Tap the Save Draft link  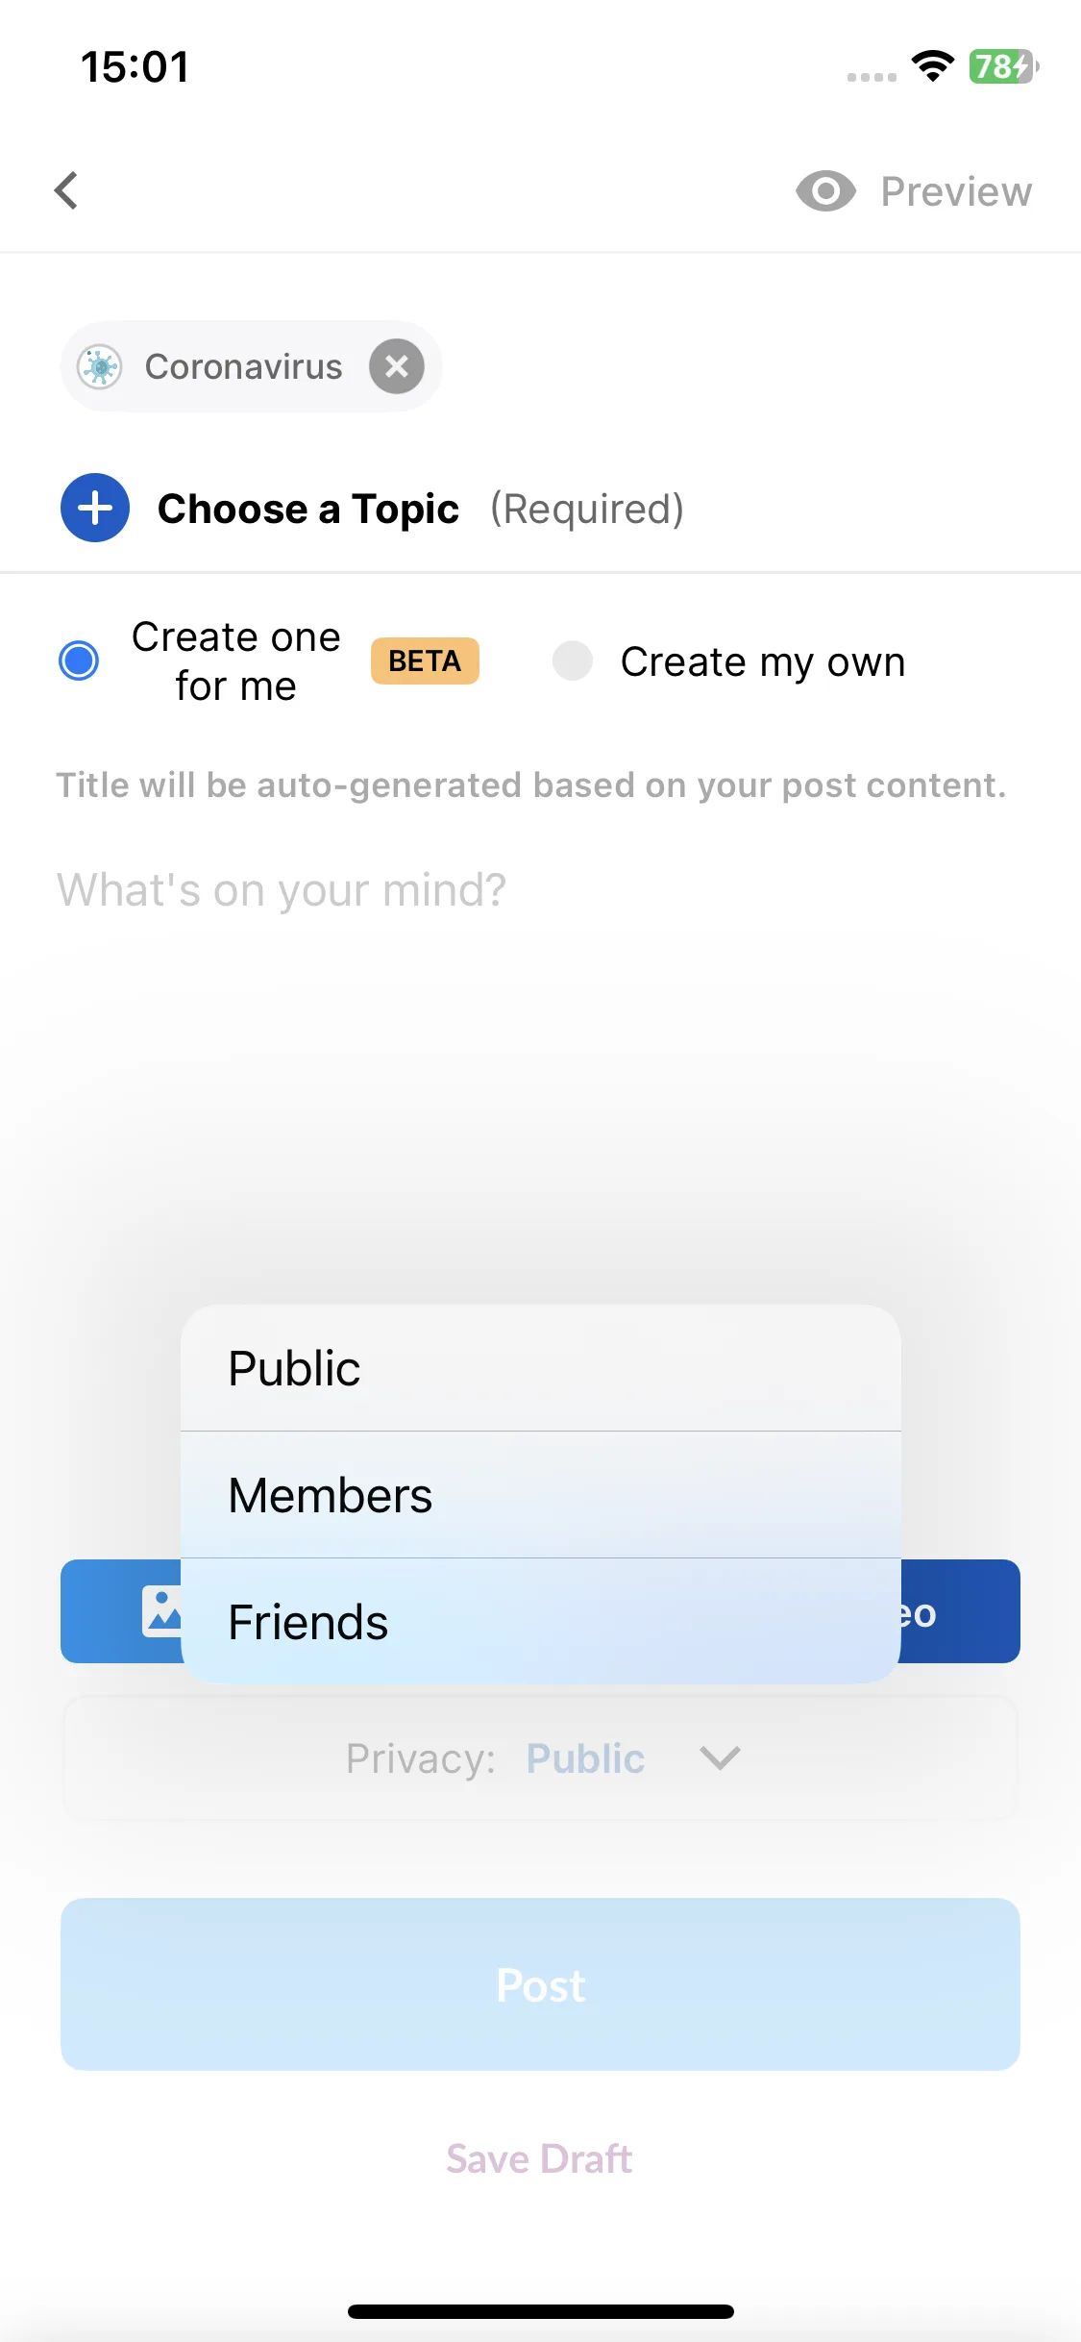click(539, 2158)
